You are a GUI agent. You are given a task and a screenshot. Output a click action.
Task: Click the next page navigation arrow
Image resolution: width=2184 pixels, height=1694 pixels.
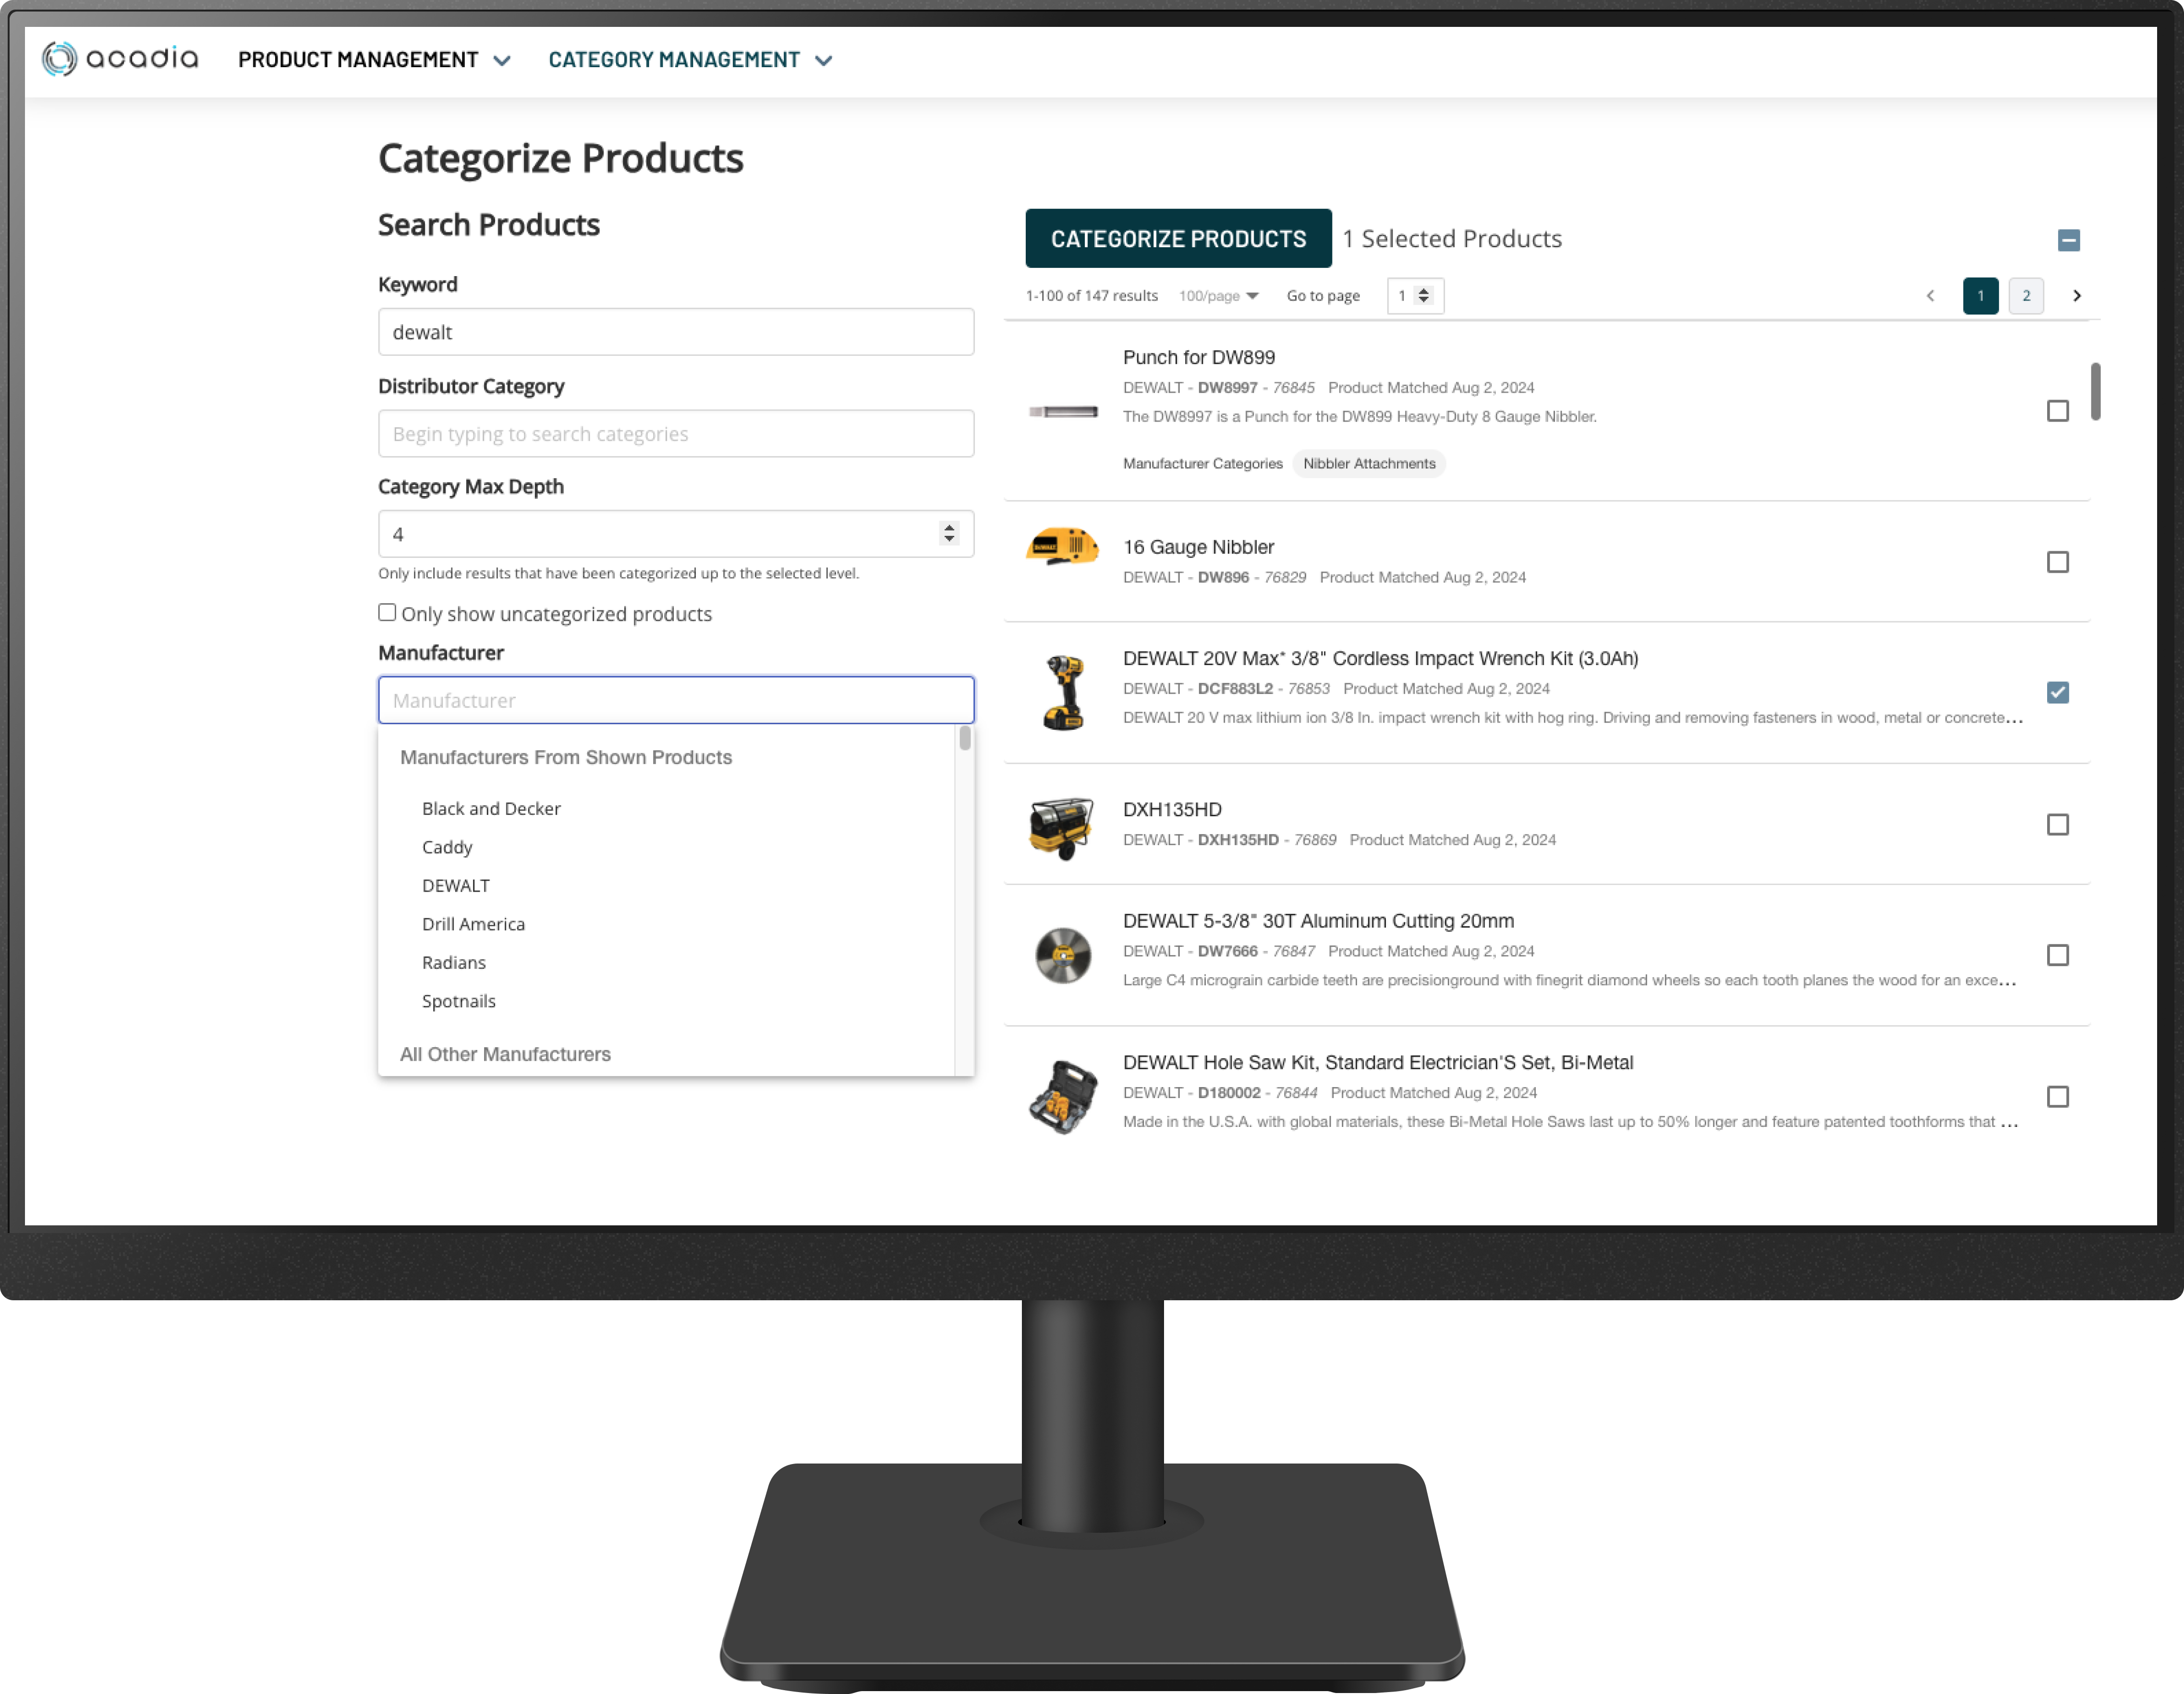tap(2076, 294)
